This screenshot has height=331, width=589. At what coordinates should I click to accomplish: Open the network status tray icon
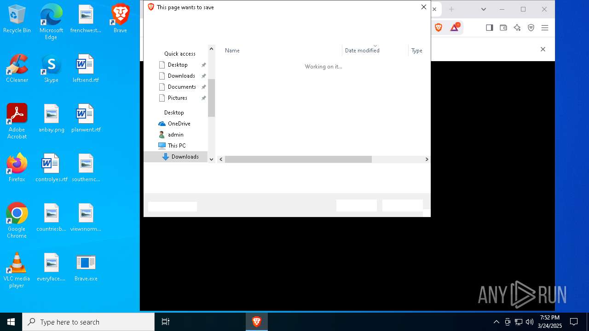coord(519,322)
